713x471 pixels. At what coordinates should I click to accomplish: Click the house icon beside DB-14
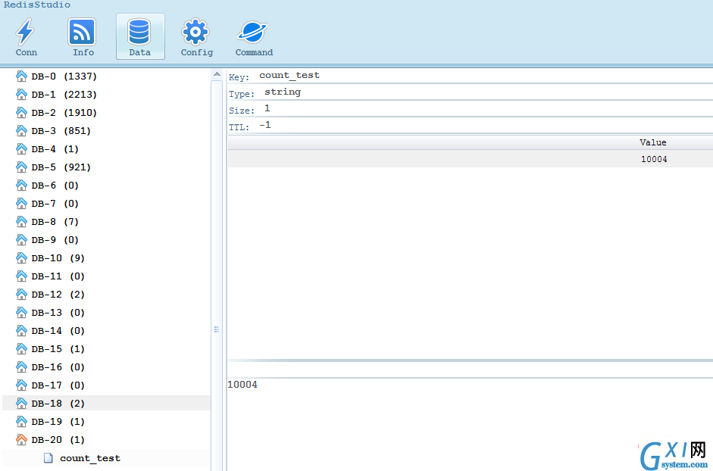[x=21, y=330]
